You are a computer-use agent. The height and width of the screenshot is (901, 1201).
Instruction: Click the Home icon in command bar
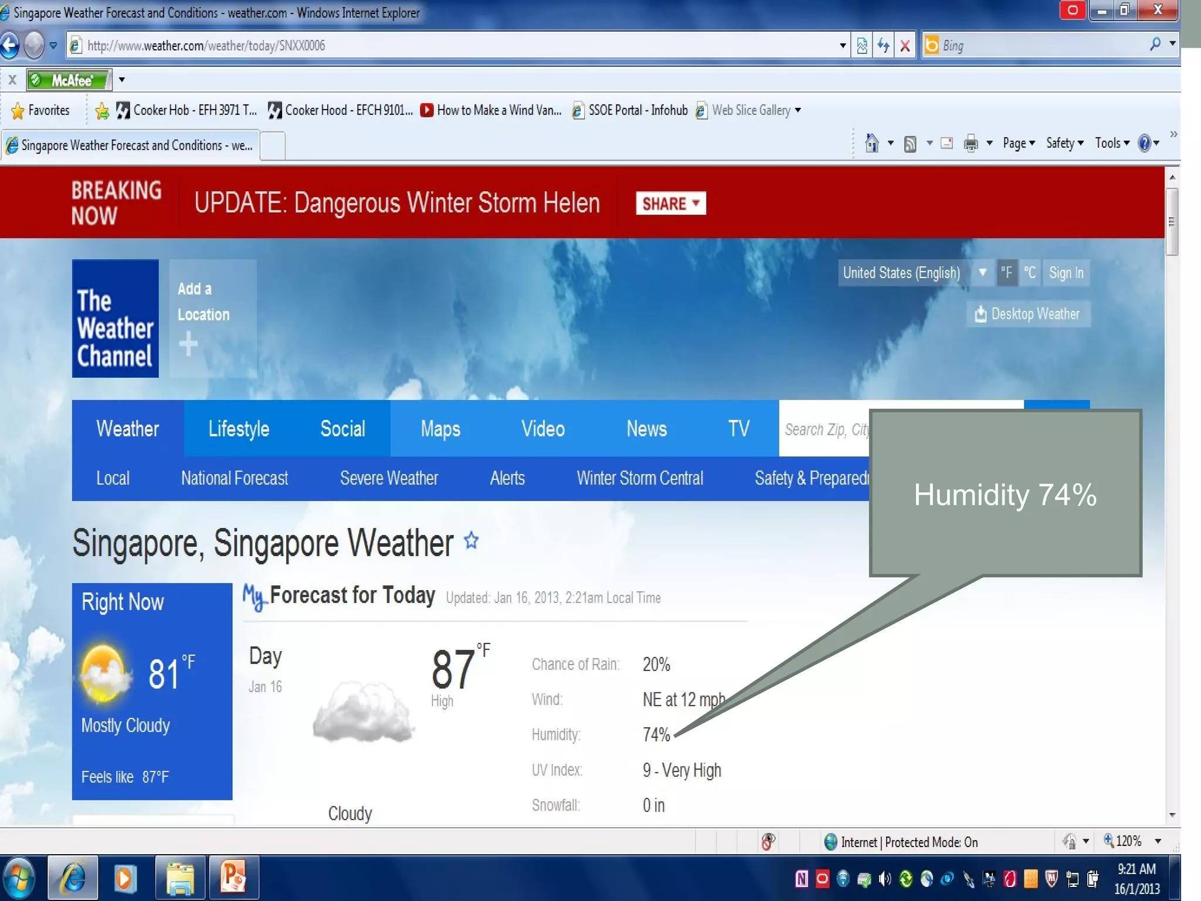872,143
